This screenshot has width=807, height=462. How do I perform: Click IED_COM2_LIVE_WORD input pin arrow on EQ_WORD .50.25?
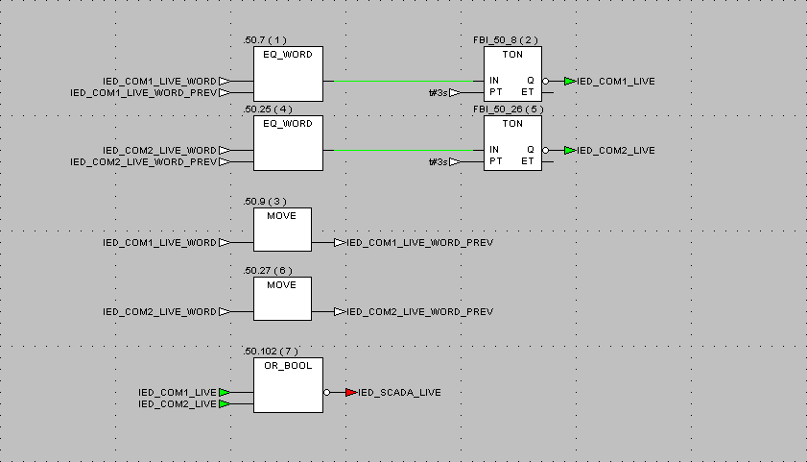point(225,151)
